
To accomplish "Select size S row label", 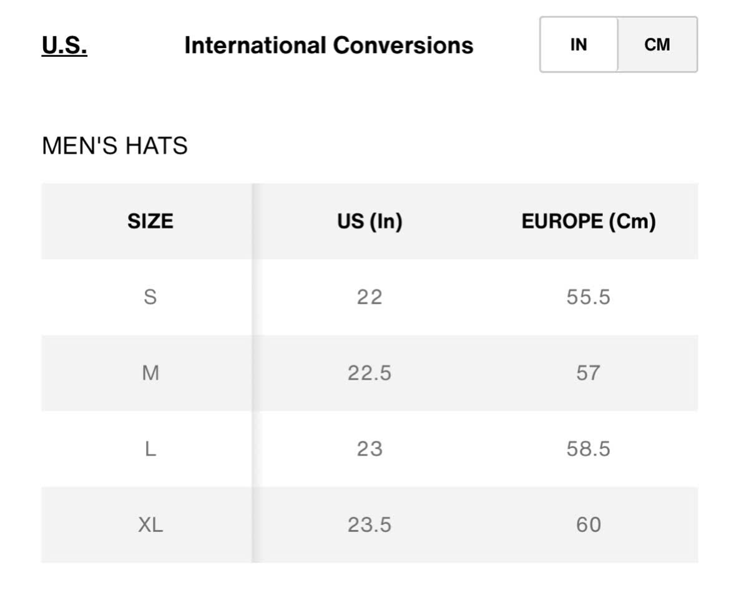I will [x=150, y=297].
